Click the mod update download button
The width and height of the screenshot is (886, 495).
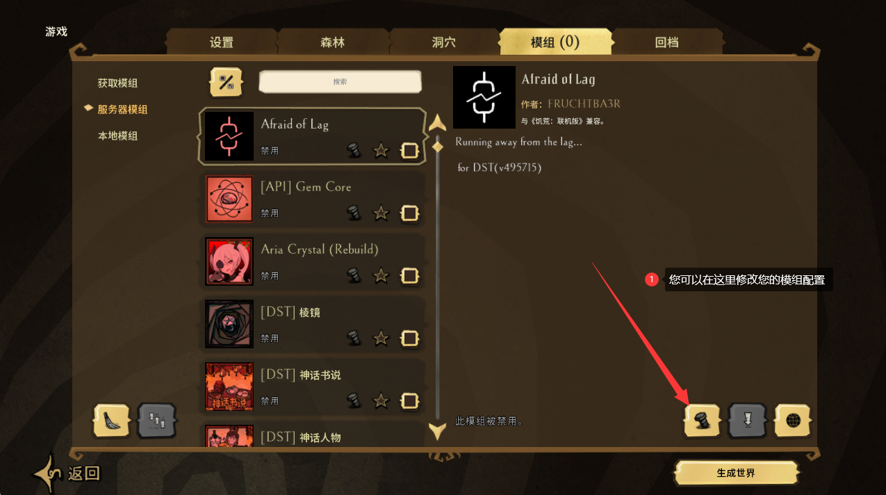(748, 421)
